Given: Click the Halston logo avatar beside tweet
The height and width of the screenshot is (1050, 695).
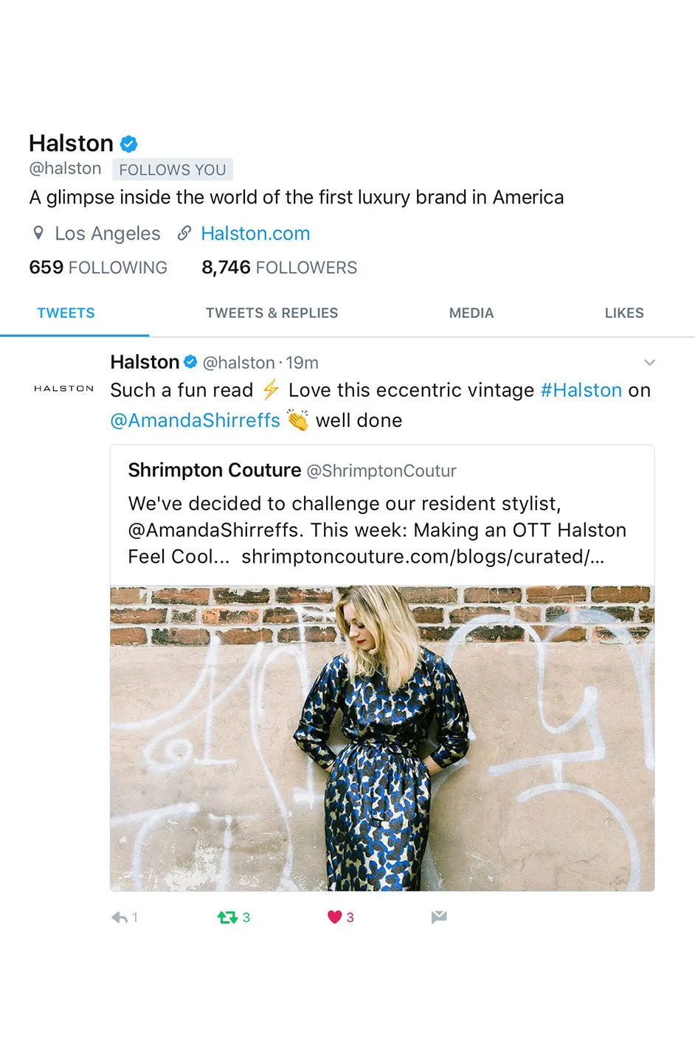Looking at the screenshot, I should (64, 388).
